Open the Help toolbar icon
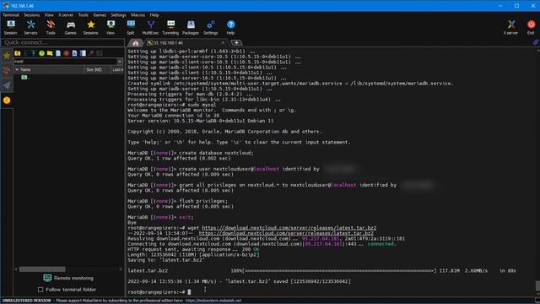 [230, 27]
